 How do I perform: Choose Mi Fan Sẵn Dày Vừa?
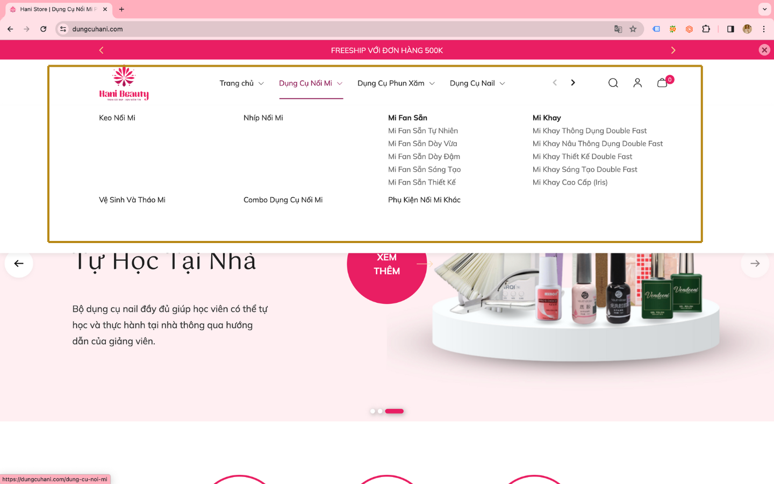[422, 144]
